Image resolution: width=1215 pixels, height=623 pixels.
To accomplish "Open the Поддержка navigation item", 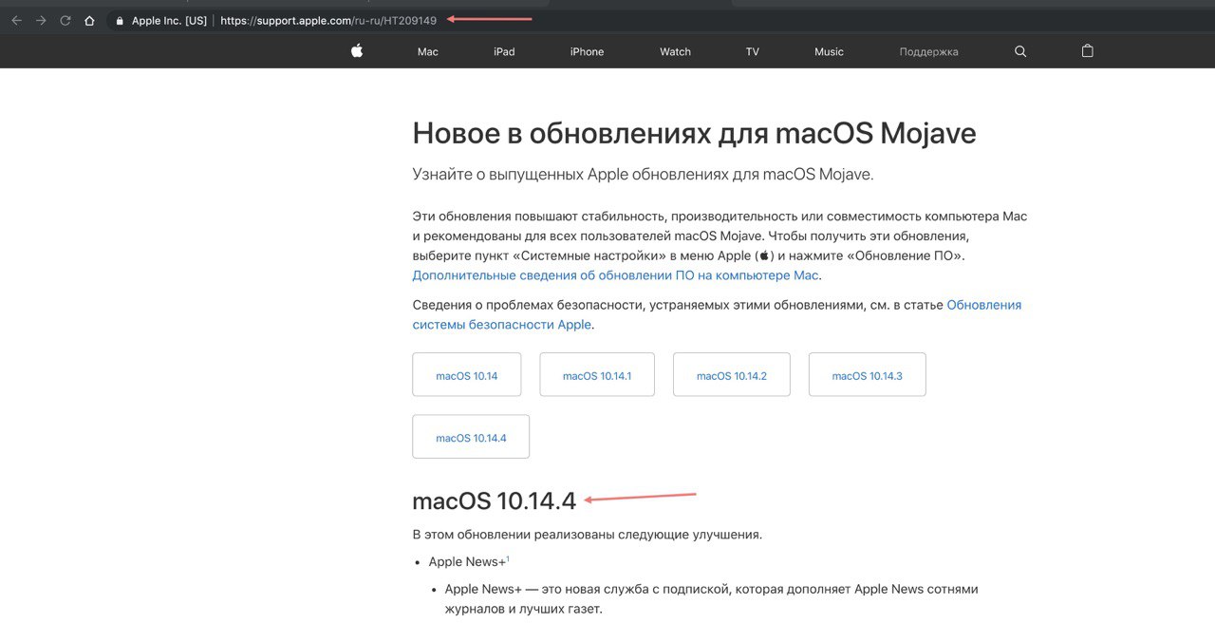I will [929, 51].
